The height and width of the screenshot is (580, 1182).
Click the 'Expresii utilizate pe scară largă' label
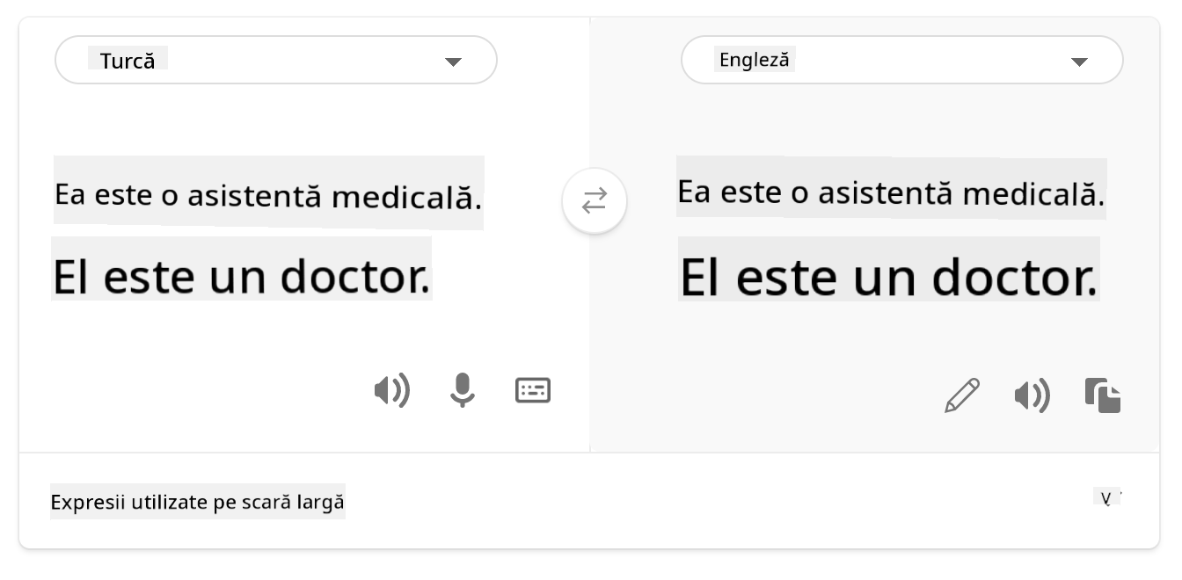tap(198, 503)
